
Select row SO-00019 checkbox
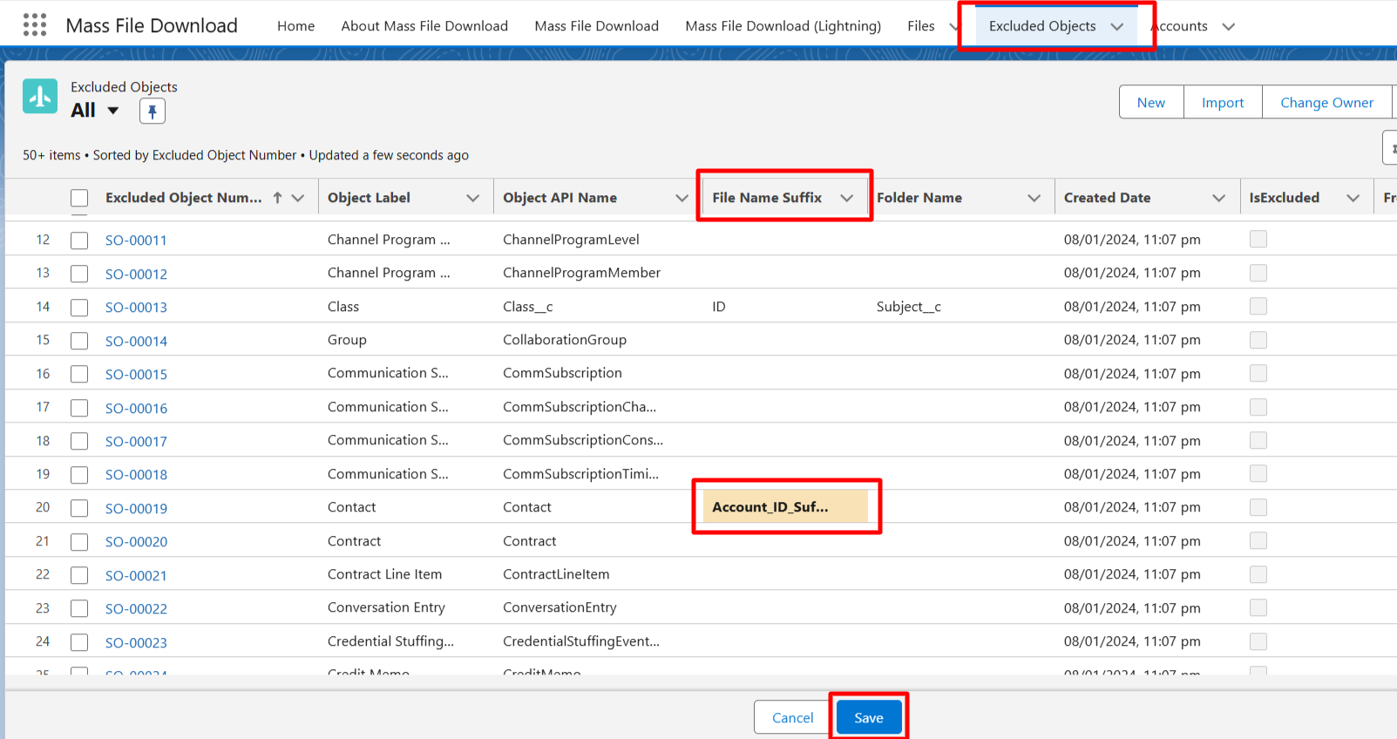(x=79, y=508)
